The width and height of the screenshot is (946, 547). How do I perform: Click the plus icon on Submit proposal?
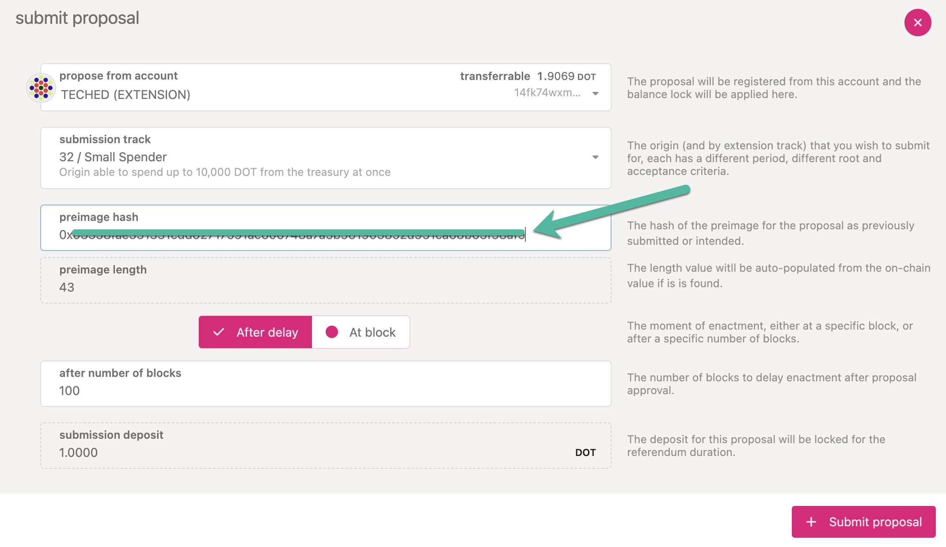[x=811, y=522]
